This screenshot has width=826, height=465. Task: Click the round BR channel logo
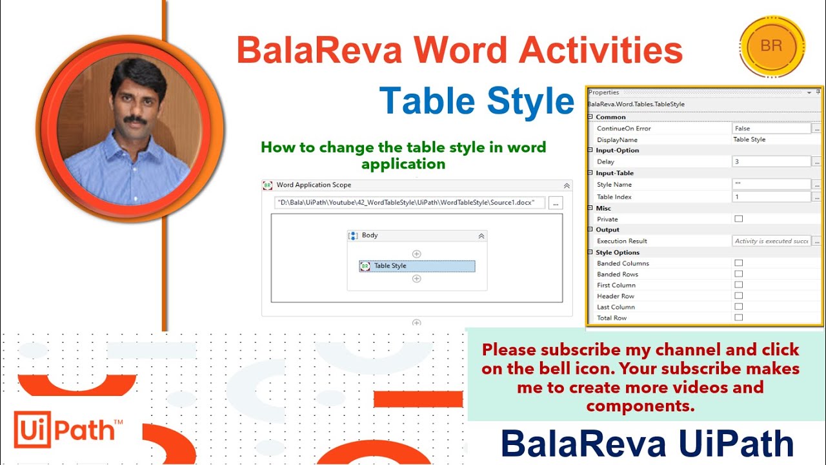click(772, 46)
